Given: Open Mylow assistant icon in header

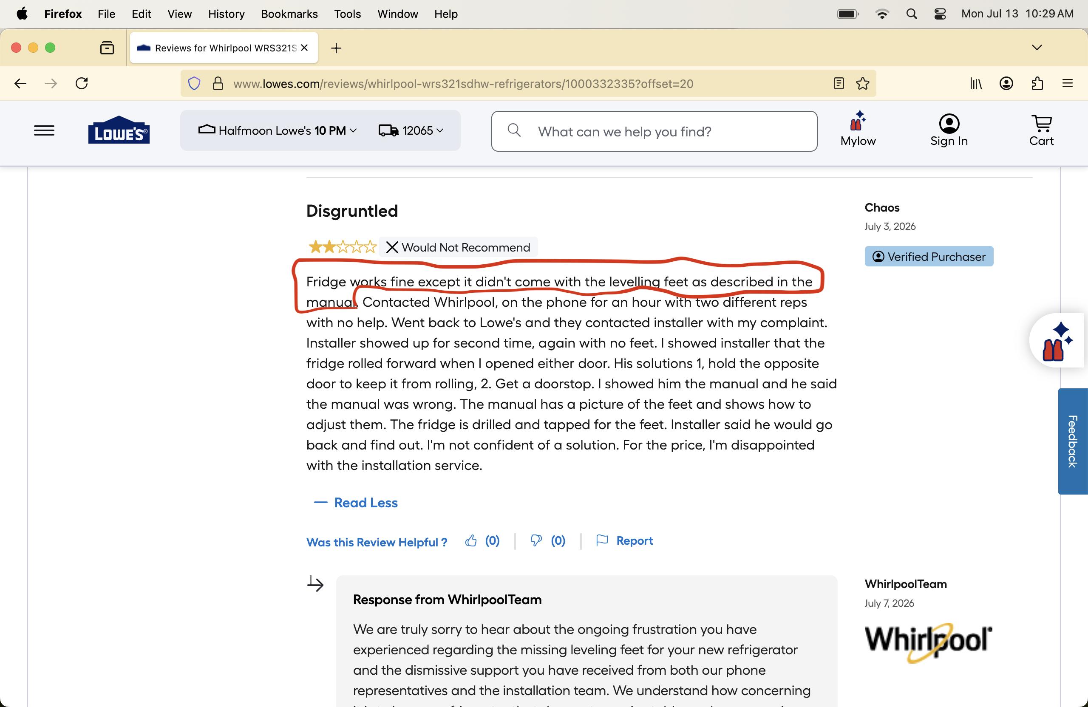Looking at the screenshot, I should (x=858, y=129).
